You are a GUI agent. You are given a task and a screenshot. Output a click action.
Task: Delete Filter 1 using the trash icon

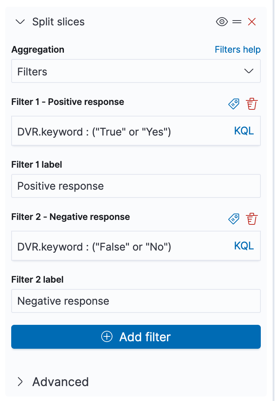coord(252,103)
